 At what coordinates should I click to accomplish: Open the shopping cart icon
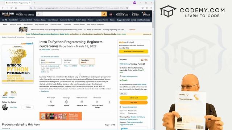pyautogui.click(x=146, y=14)
